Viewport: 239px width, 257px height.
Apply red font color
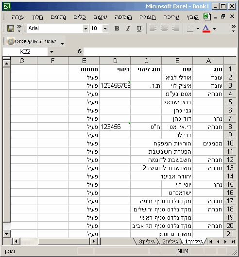[x=206, y=29]
